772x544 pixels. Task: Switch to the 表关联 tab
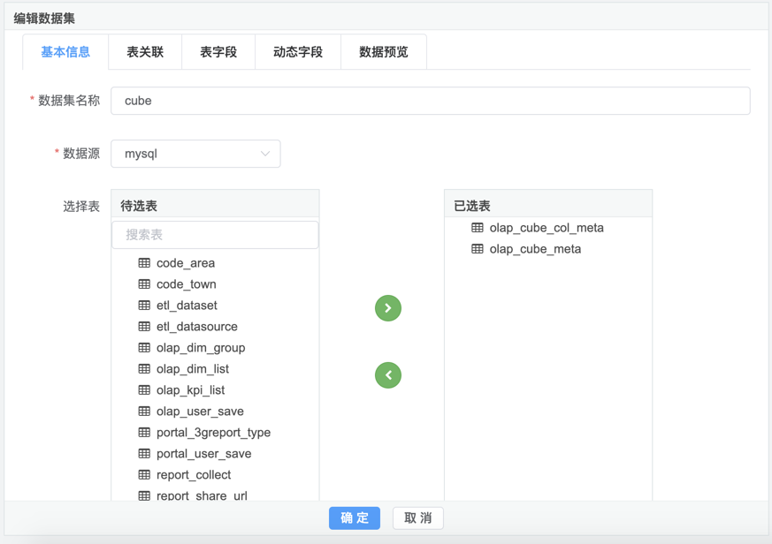(145, 52)
